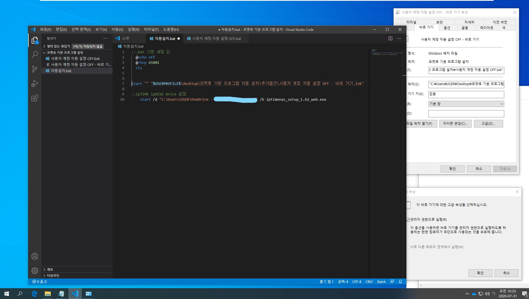Toggle Run as administrator checkbox
The width and height of the screenshot is (529, 299).
(x=408, y=220)
